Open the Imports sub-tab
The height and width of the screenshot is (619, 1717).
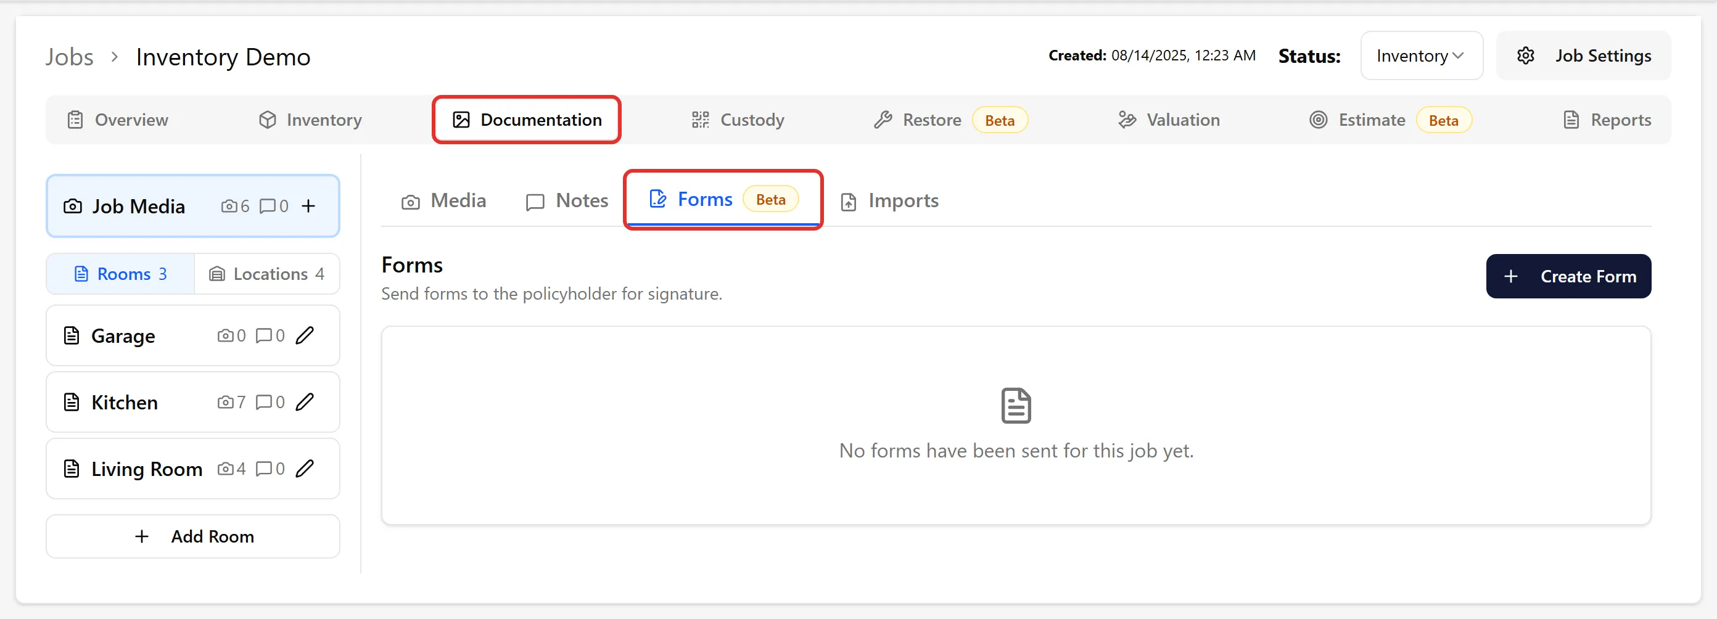pyautogui.click(x=890, y=200)
